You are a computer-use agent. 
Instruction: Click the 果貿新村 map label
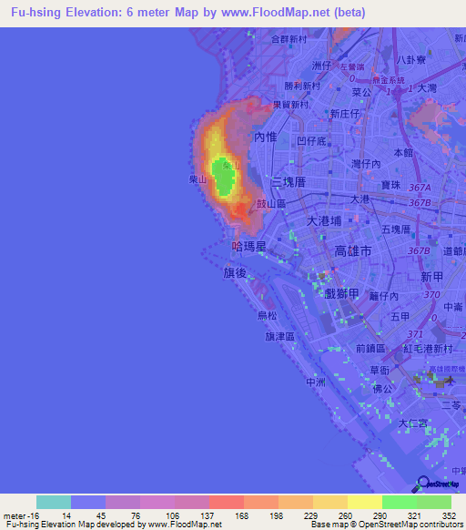tap(290, 105)
